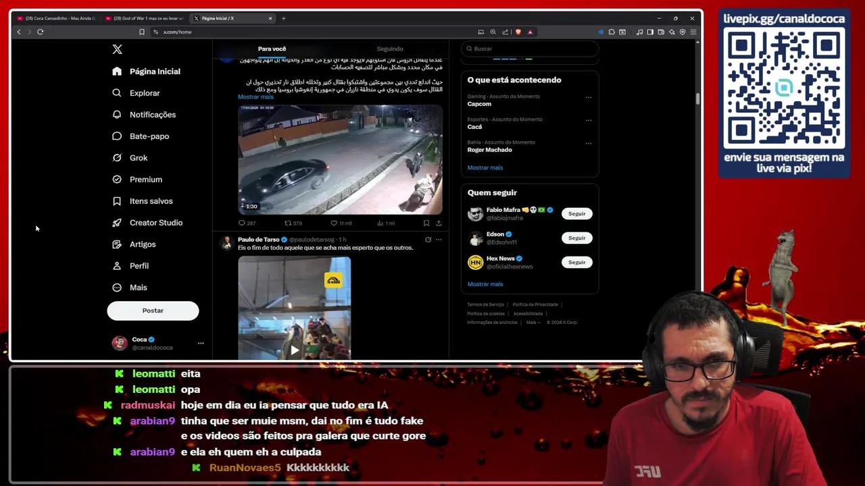Open Termos de Serviço link
865x486 pixels.
486,305
